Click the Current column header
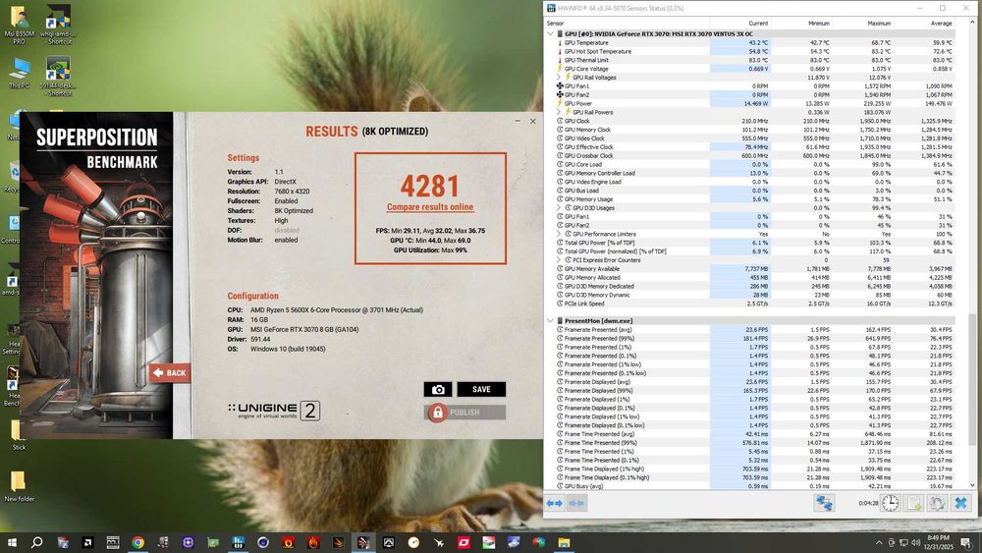The image size is (982, 553). [739, 24]
